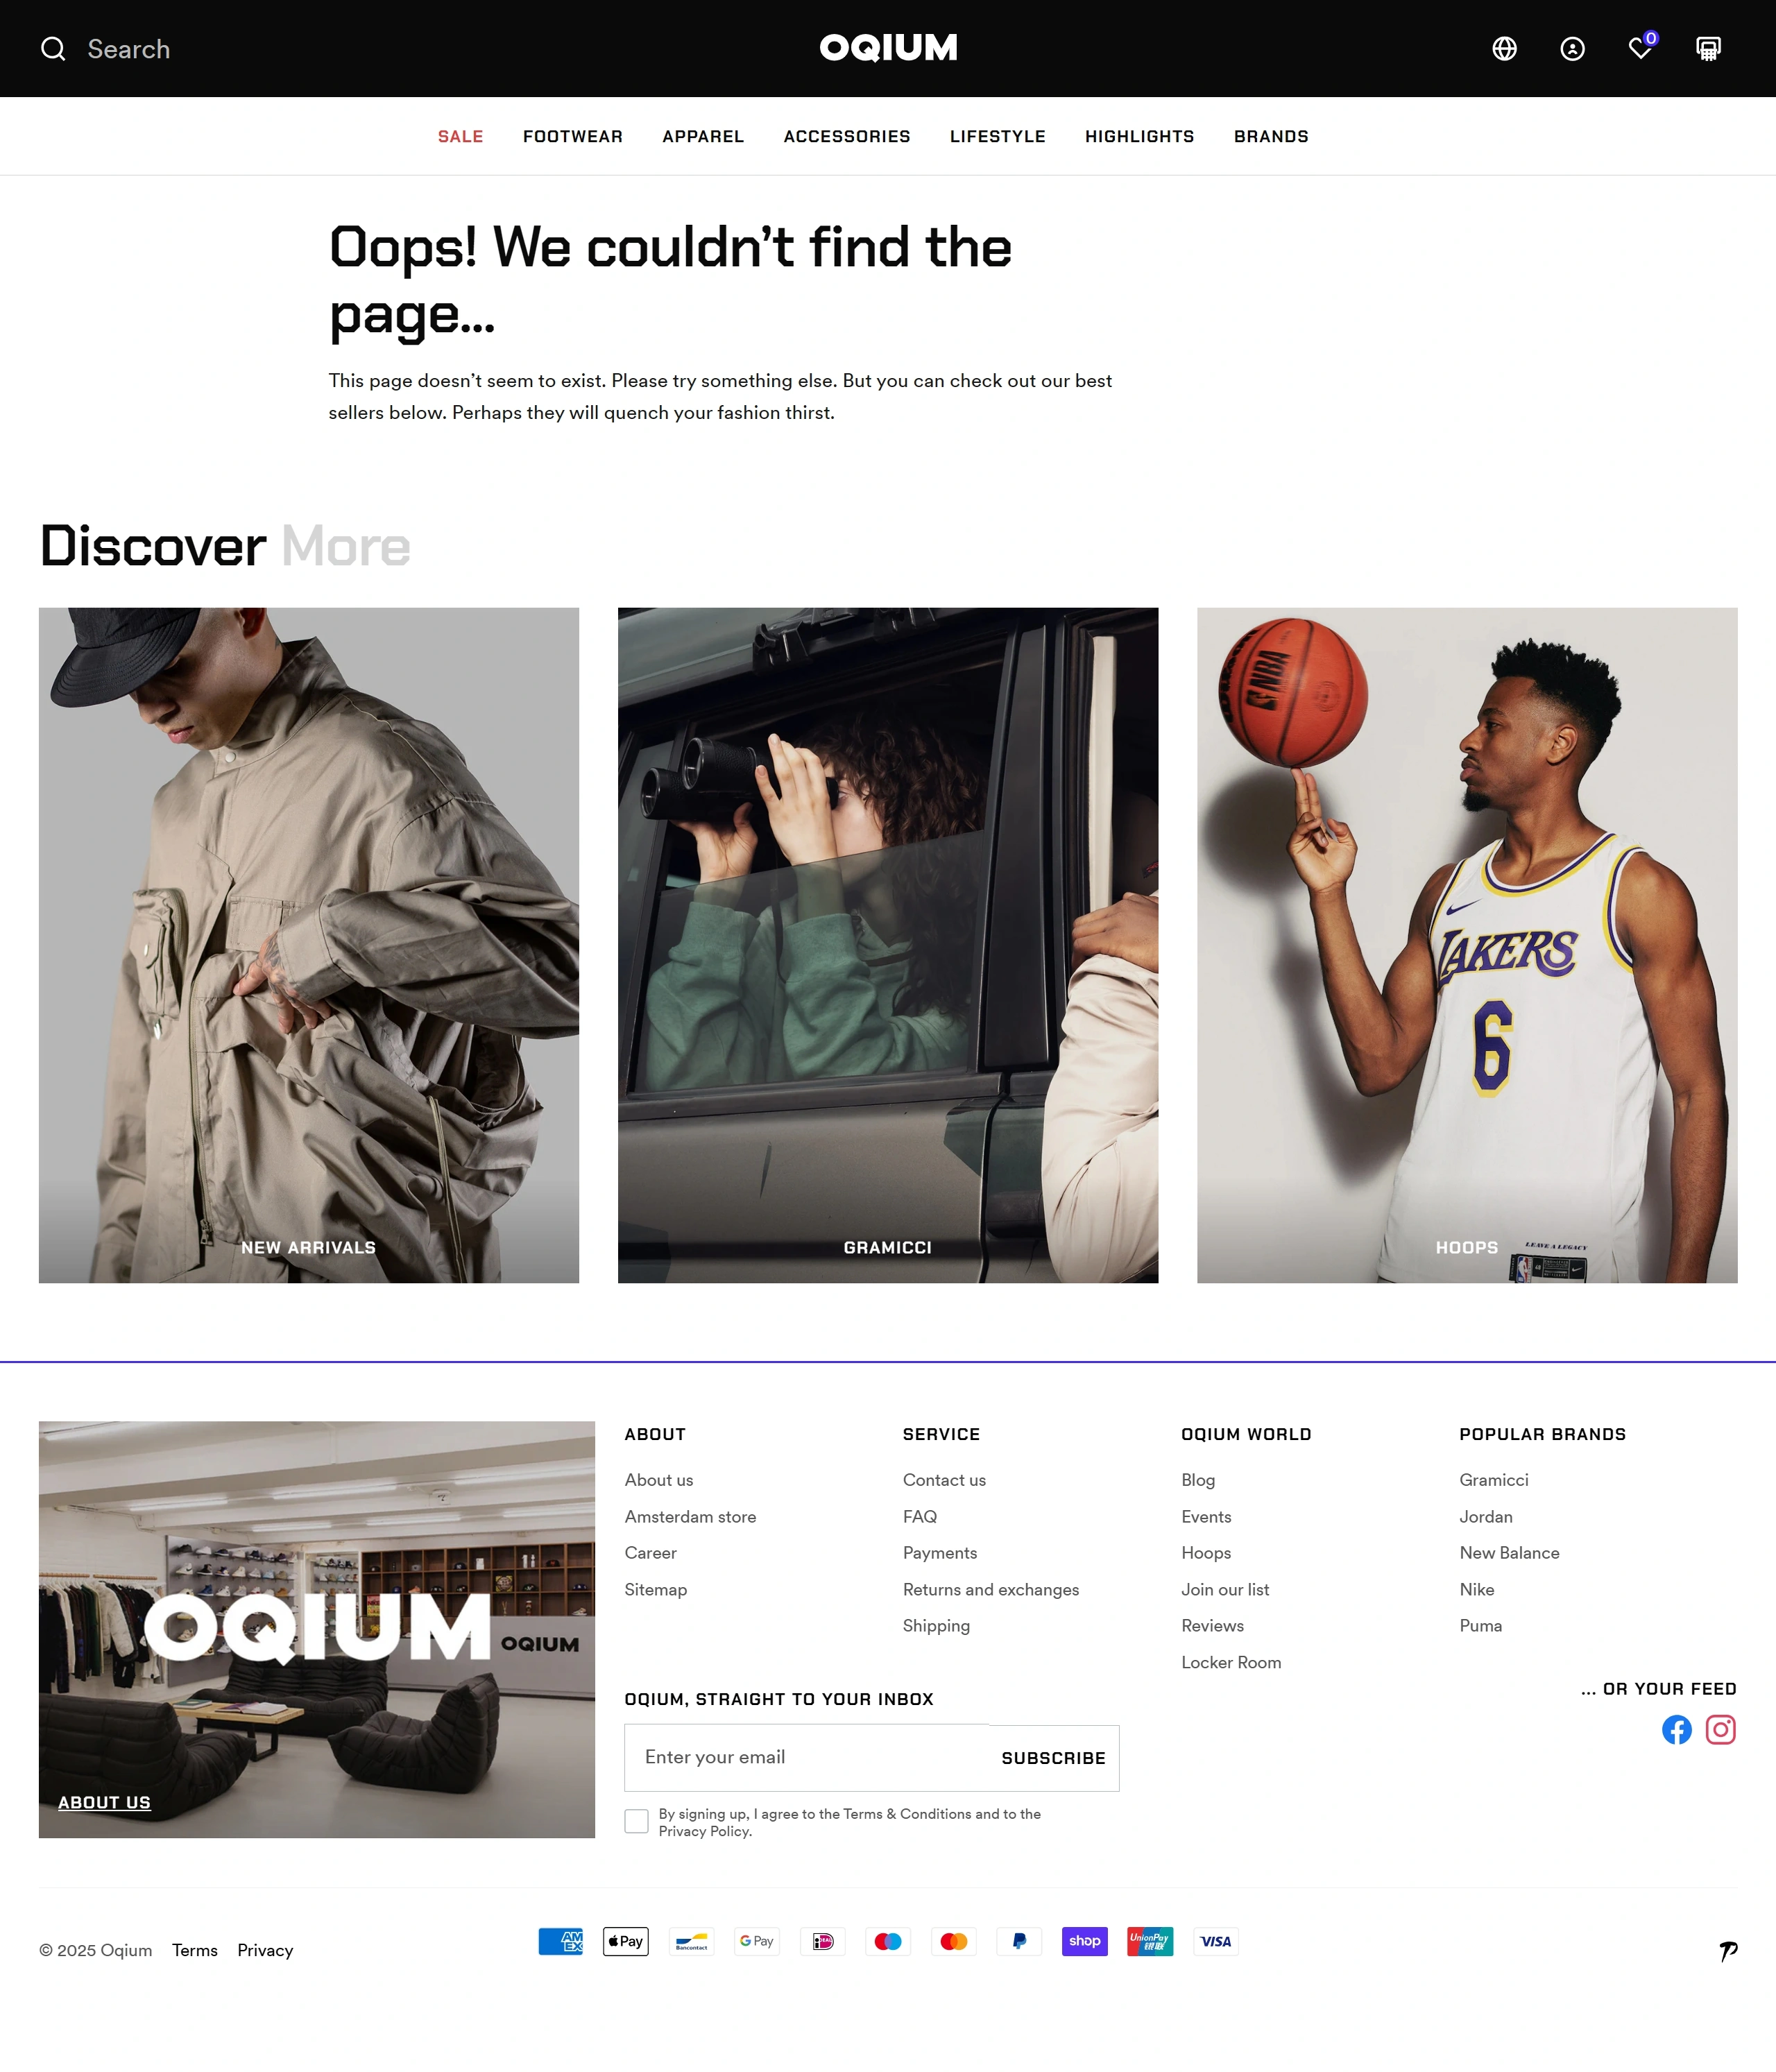Click the search magnifier icon
This screenshot has width=1776, height=2072.
pos(53,49)
